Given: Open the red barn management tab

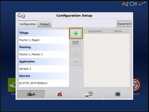Looking at the screenshot, I should [60, 94].
